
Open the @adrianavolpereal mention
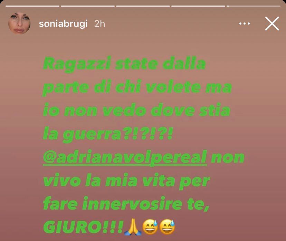[x=125, y=158]
